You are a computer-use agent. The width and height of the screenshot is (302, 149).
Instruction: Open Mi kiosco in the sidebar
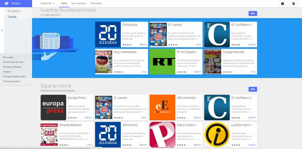click(13, 11)
